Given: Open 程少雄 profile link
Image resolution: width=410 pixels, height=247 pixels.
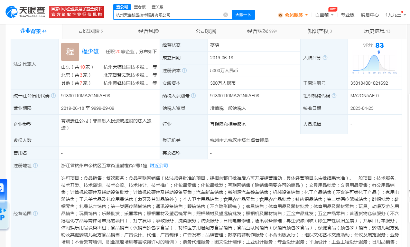Looking at the screenshot, I should [x=90, y=51].
